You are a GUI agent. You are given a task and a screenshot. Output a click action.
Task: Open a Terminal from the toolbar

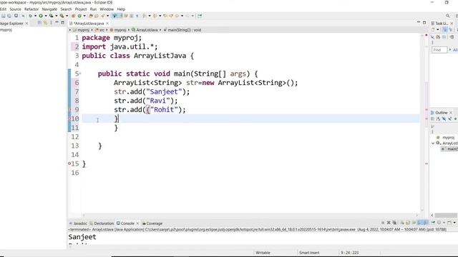click(x=16, y=16)
